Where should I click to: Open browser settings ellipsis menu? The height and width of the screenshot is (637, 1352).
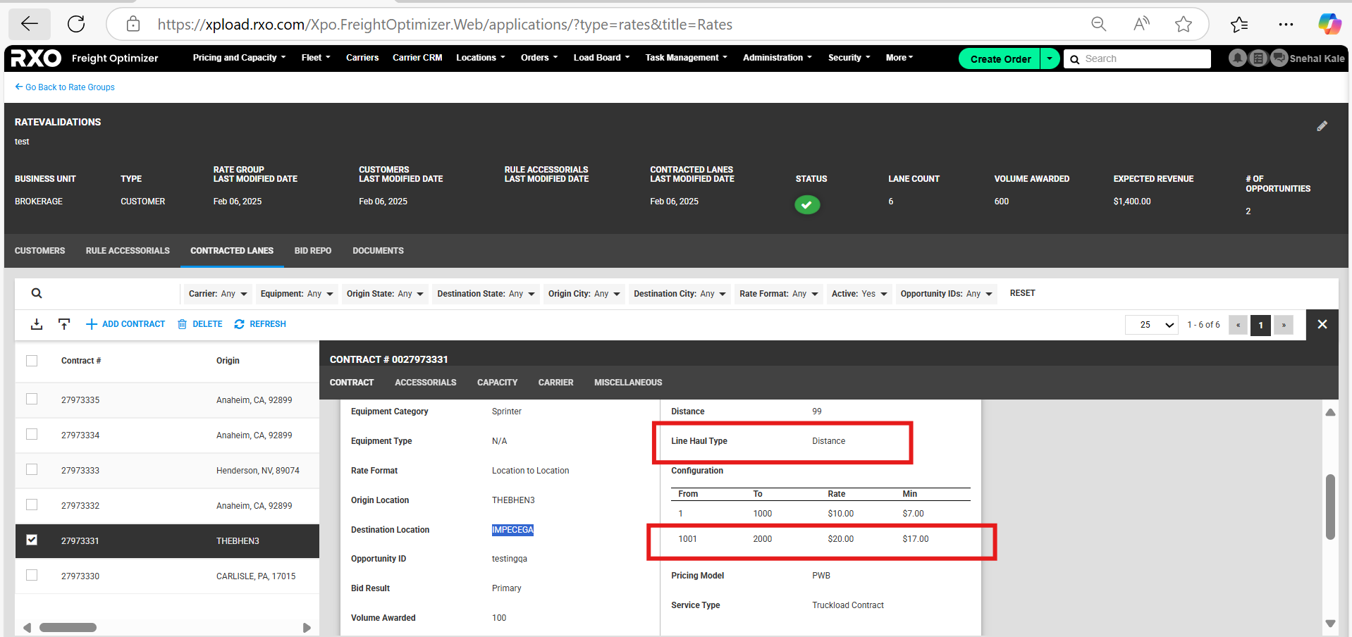tap(1286, 25)
